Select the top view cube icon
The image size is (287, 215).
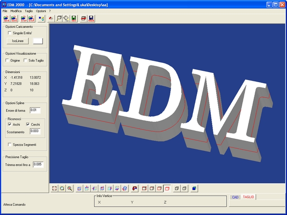coord(87,188)
